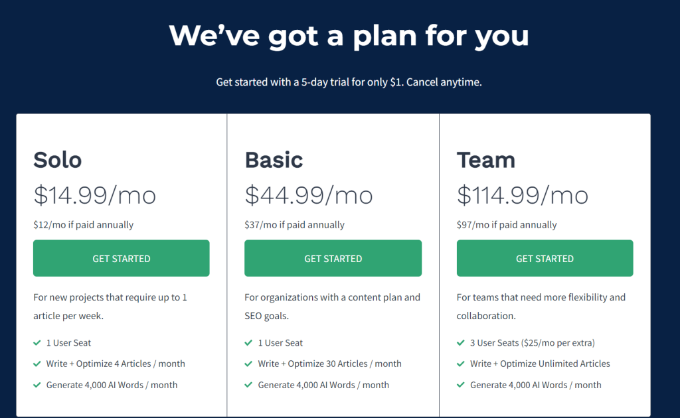Select the Team plan heading
Screen dimensions: 680x418
tap(485, 160)
